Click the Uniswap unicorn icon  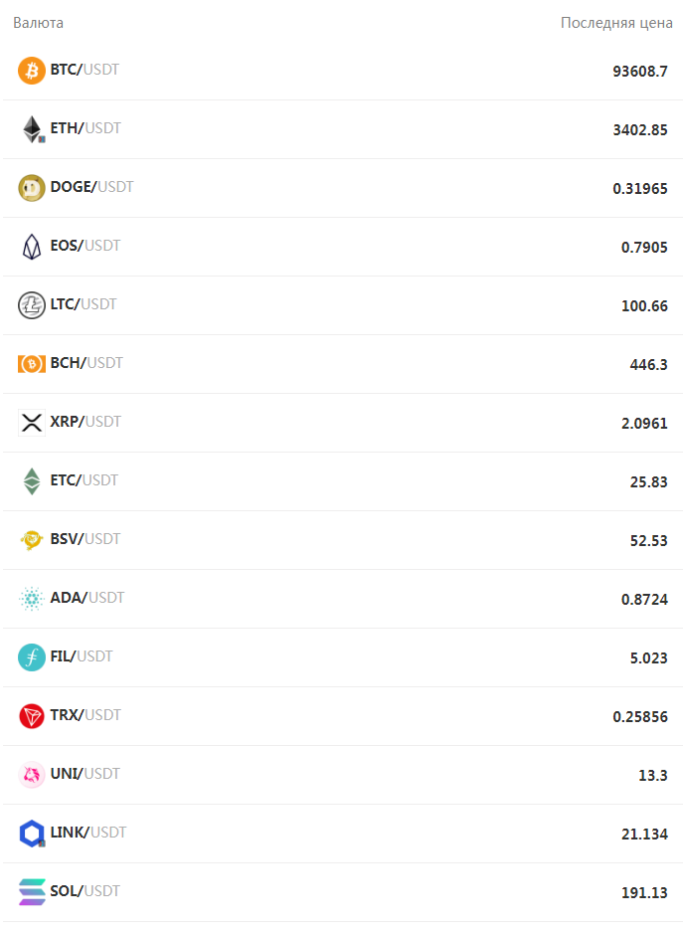click(32, 775)
